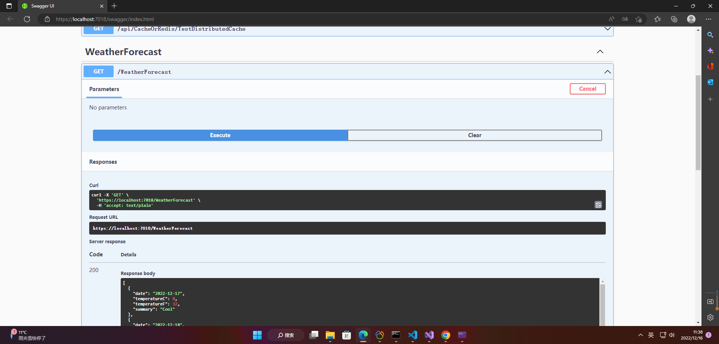The image size is (719, 344).
Task: Open the Copilot discover sidebar icon
Action: [x=710, y=51]
